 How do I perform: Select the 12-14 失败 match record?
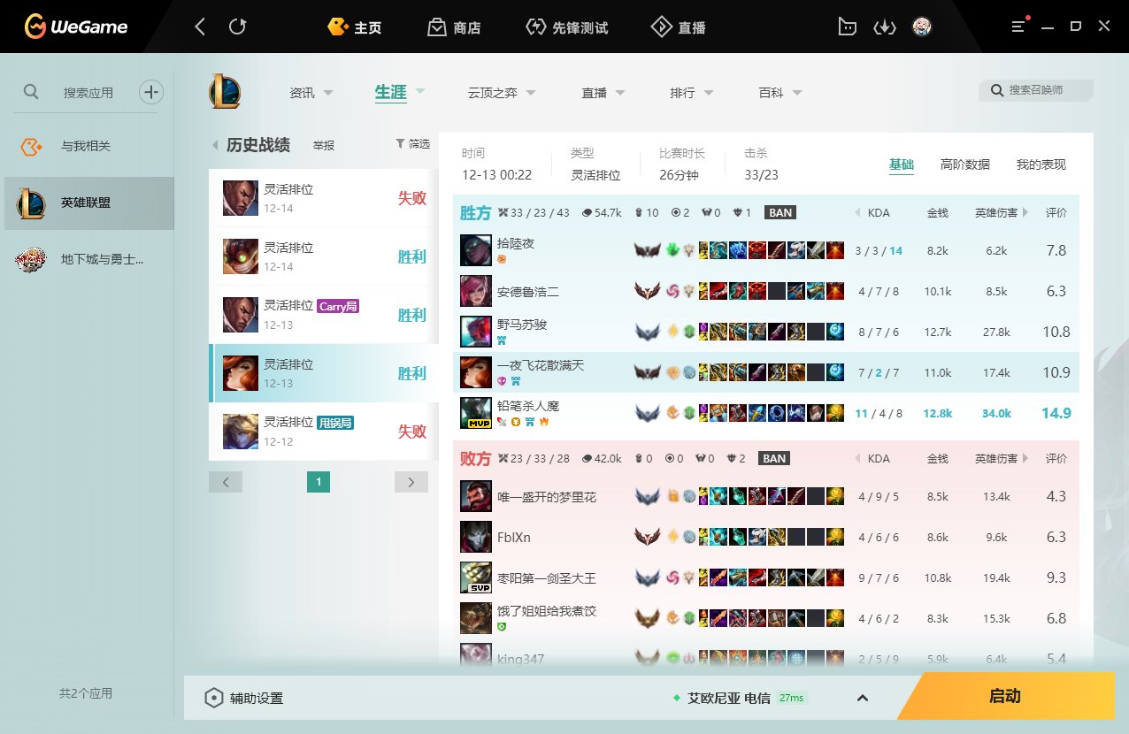[324, 198]
